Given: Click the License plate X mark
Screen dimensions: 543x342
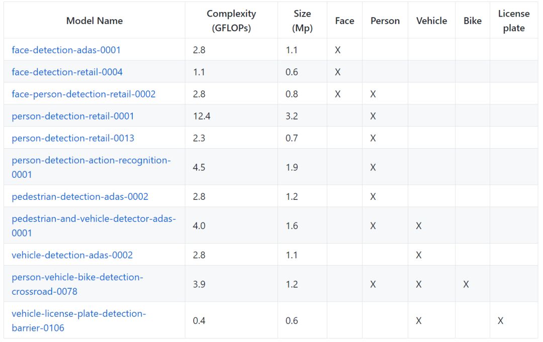Looking at the screenshot, I should [x=500, y=320].
